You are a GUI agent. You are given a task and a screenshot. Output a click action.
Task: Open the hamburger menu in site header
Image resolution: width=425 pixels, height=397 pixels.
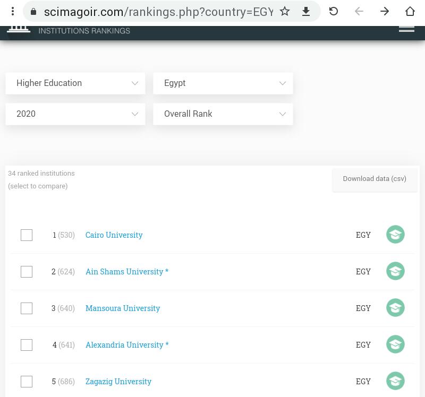click(406, 29)
